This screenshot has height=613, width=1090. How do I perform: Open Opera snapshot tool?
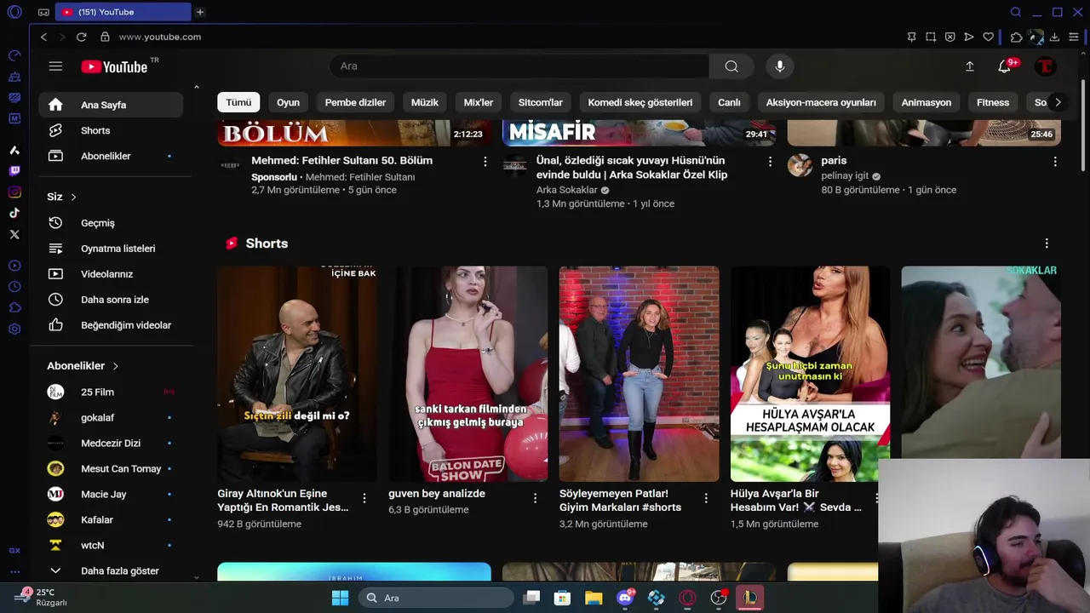pyautogui.click(x=931, y=37)
